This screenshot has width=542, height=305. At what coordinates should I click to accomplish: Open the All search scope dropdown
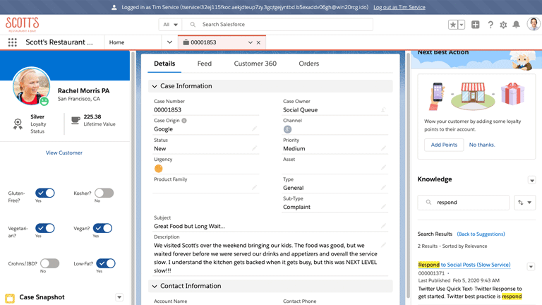170,25
